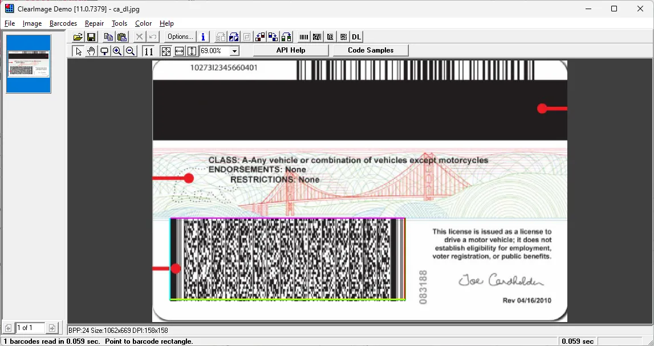Viewport: 654px width, 346px height.
Task: Click the blue-white invert image icon
Action: point(234,37)
